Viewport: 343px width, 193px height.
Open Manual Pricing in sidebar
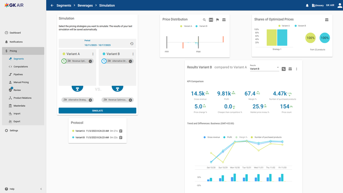23,82
